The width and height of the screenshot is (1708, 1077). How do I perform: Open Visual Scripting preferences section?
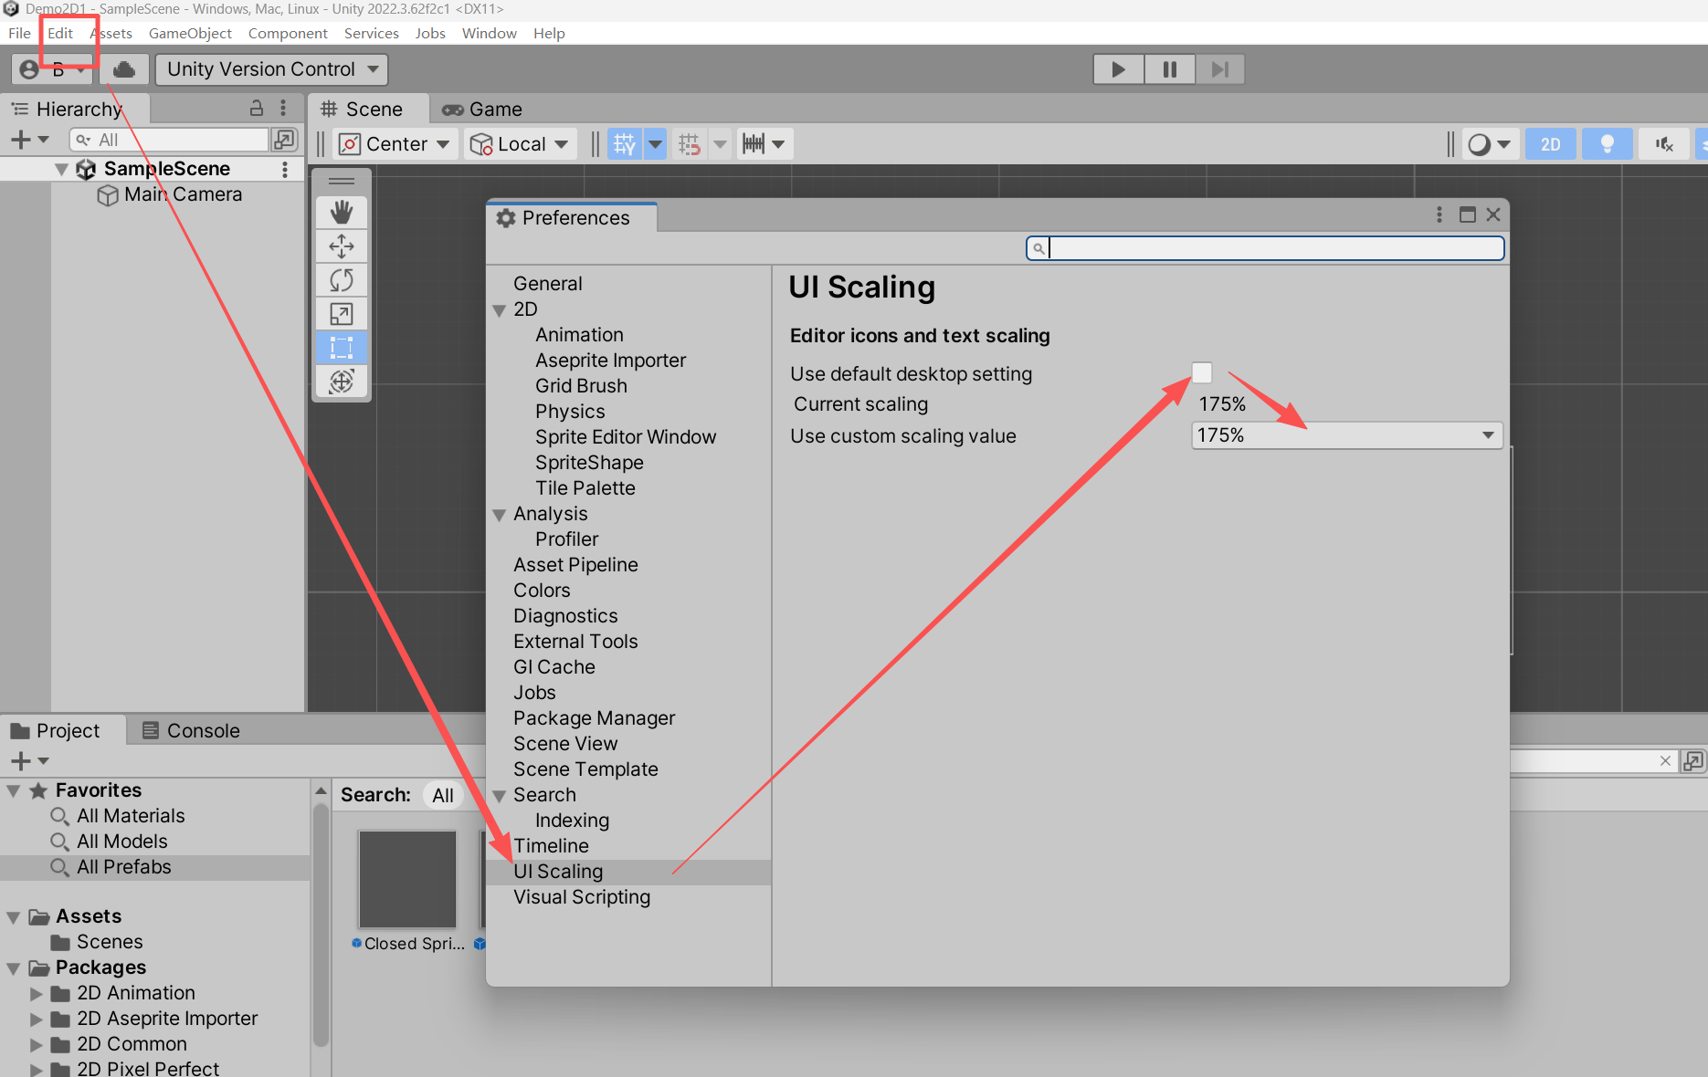(x=582, y=897)
